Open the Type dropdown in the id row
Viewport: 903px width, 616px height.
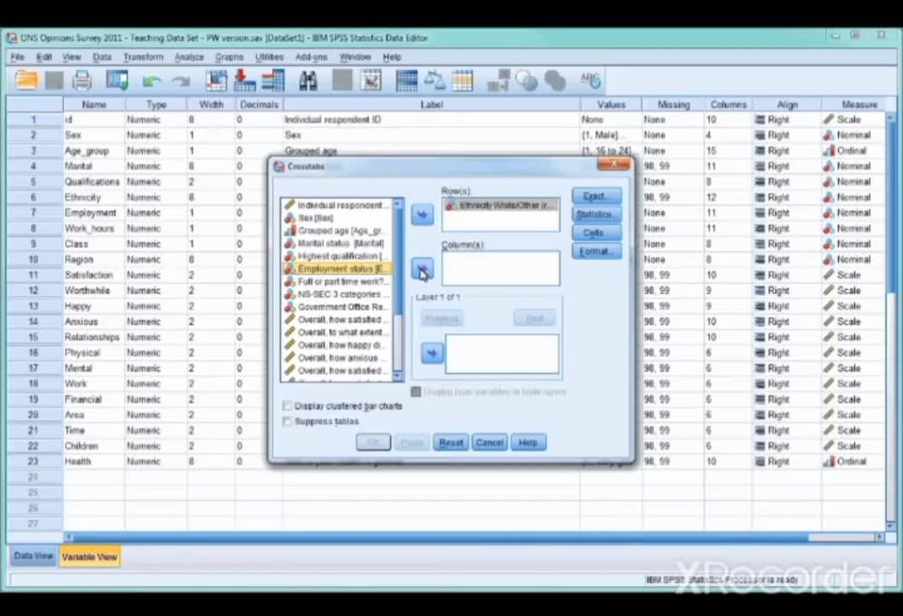[156, 119]
